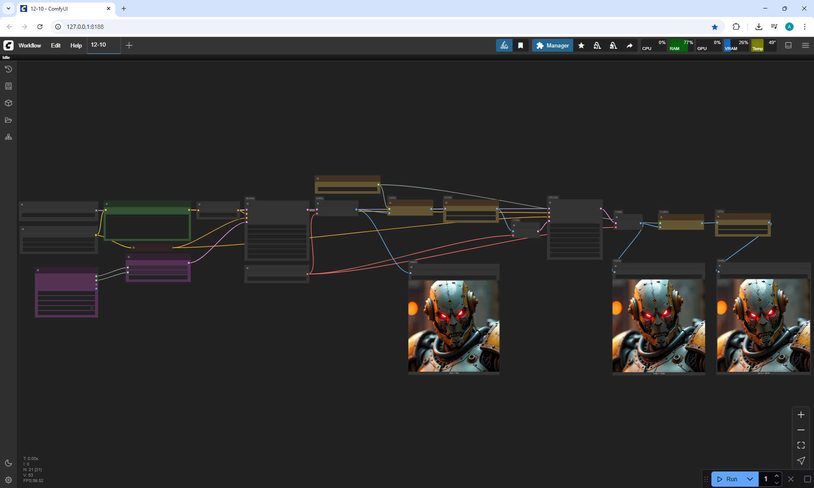Toggle select mode arrow in canvas controls

coord(801,460)
